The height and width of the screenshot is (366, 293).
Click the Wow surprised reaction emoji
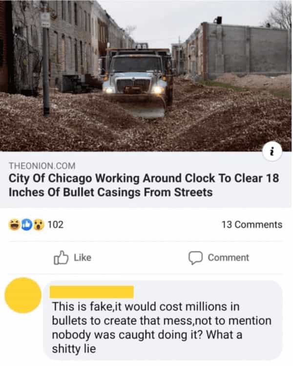(39, 224)
